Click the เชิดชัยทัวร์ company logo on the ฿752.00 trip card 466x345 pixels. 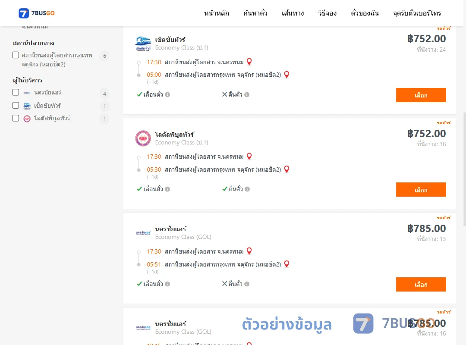(x=143, y=44)
